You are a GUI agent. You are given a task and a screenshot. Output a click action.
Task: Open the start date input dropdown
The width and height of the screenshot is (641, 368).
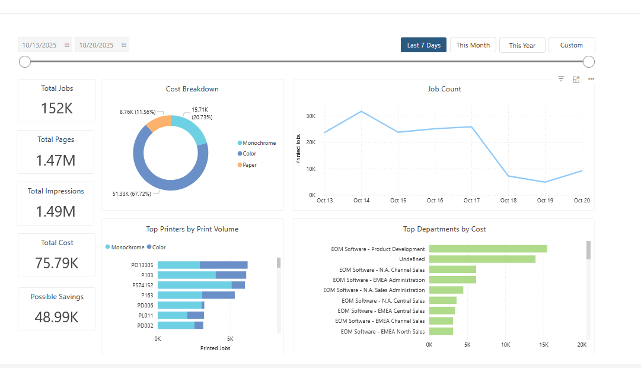[40, 45]
